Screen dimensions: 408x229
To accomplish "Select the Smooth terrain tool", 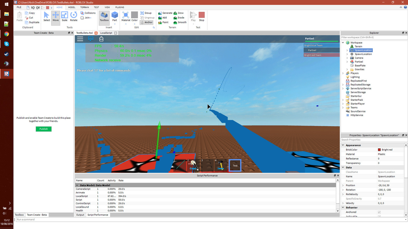I will coord(180,22).
